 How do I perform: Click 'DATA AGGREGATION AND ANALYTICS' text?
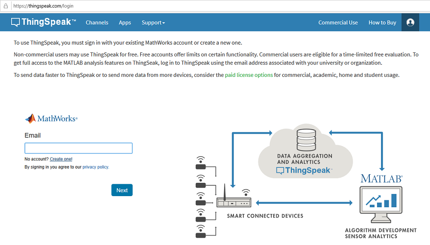click(x=305, y=159)
